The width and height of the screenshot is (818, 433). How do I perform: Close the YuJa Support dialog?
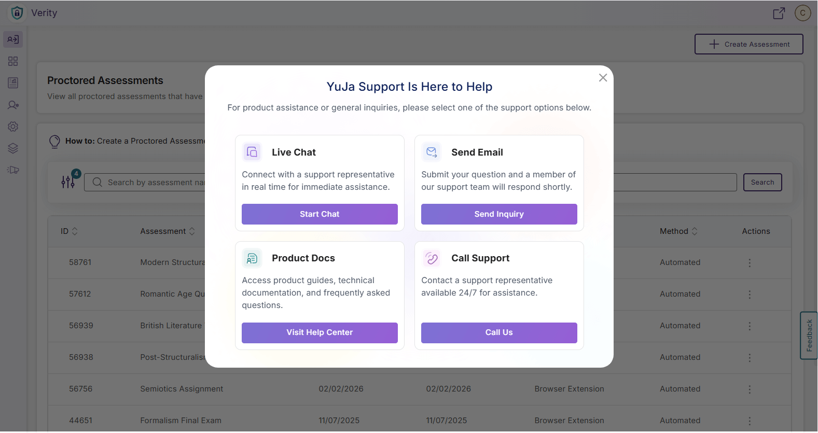coord(603,78)
